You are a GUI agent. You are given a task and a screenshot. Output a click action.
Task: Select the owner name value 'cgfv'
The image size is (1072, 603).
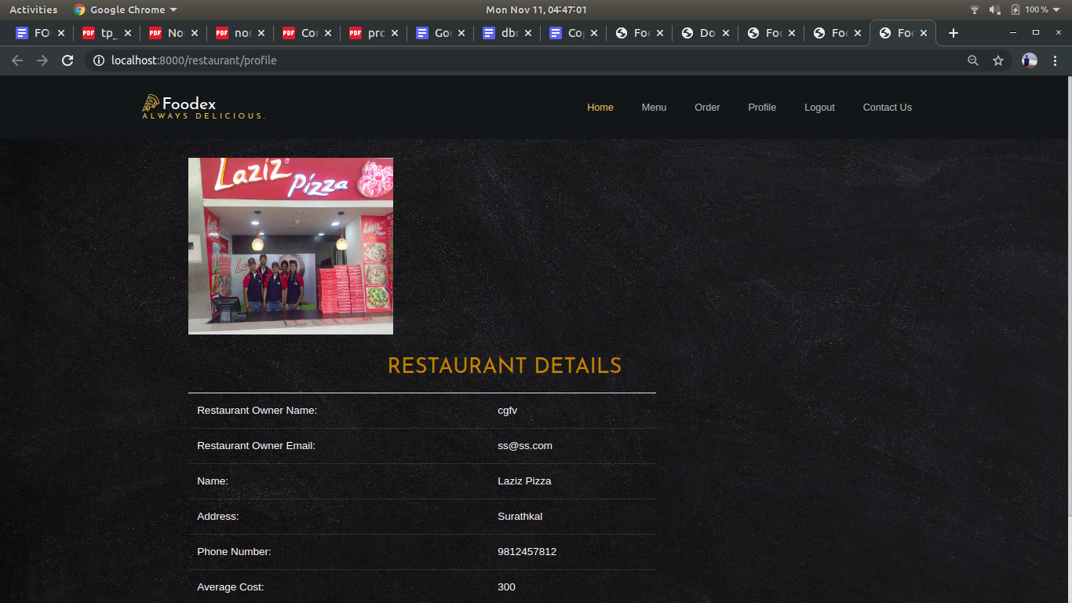pyautogui.click(x=507, y=411)
